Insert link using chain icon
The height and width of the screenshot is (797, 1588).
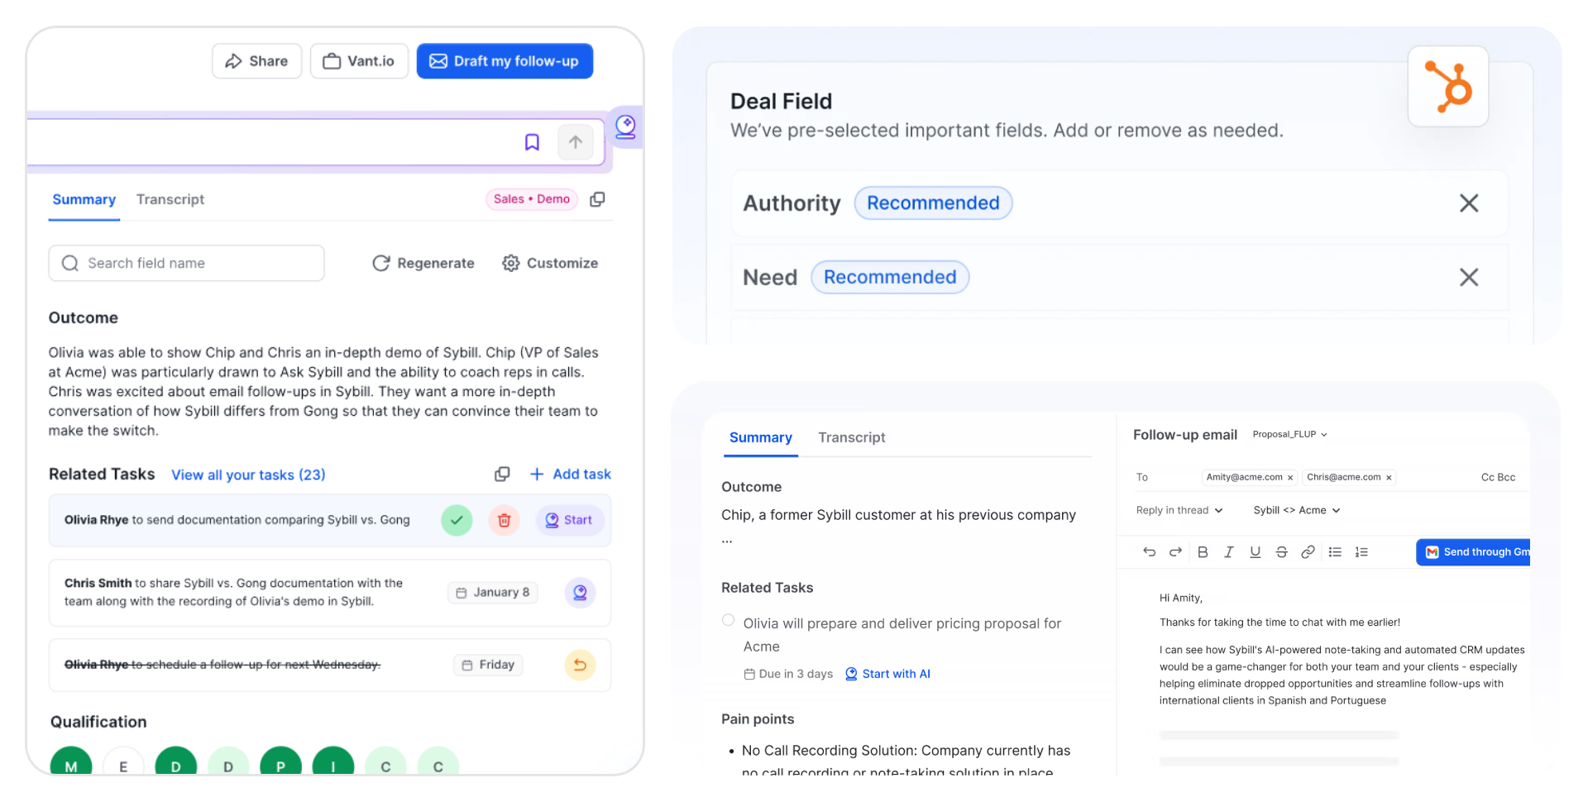click(1308, 552)
